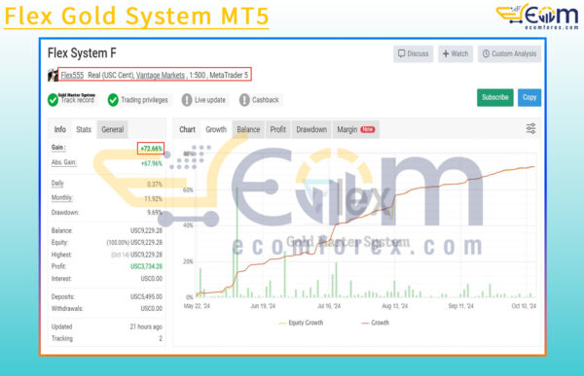Select the Drawdown chart tab
The width and height of the screenshot is (584, 376).
pyautogui.click(x=311, y=129)
